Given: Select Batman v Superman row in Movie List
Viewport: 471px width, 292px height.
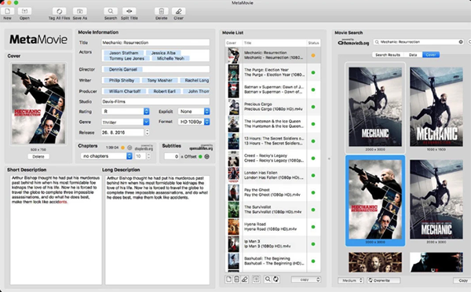Looking at the screenshot, I should point(272,89).
